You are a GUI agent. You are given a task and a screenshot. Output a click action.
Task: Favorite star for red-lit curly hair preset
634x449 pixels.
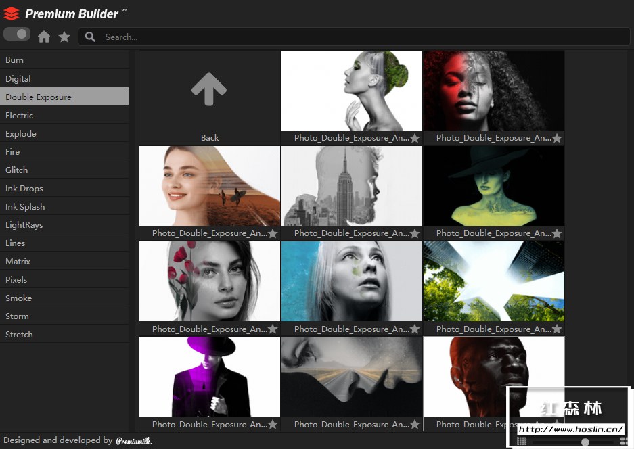[557, 138]
